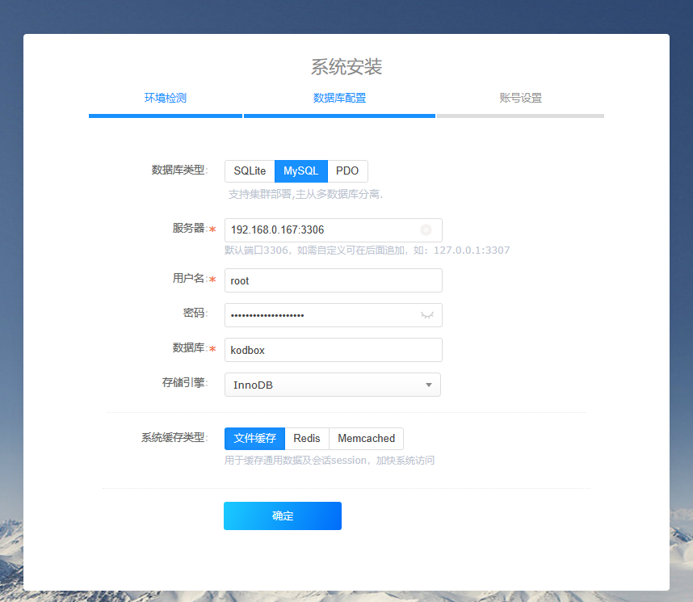Reveal the password using the eye icon
Image resolution: width=693 pixels, height=602 pixels.
tap(426, 315)
